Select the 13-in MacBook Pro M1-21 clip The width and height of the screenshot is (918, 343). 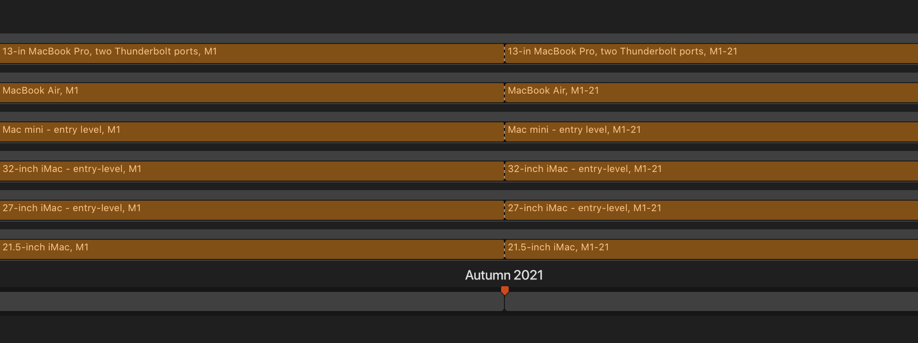(711, 54)
